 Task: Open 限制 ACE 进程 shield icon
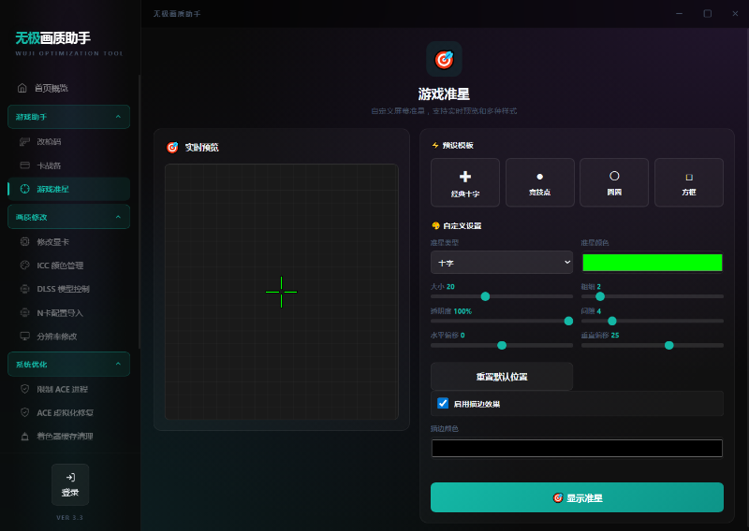(25, 389)
